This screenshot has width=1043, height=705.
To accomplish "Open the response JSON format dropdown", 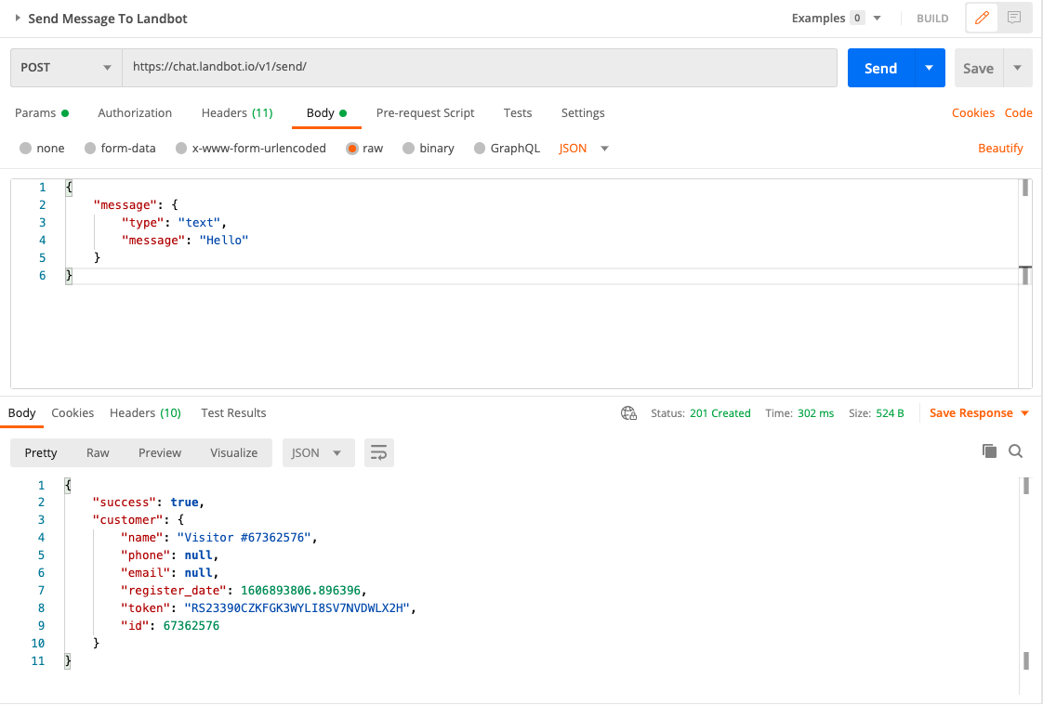I will [x=318, y=453].
